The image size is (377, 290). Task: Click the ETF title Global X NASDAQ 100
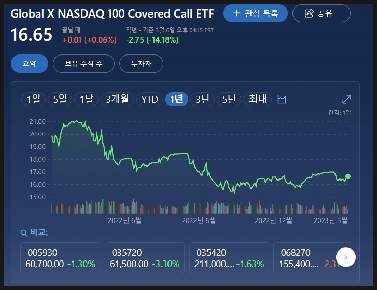click(x=113, y=13)
